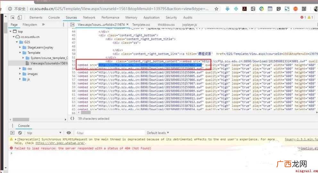The image size is (318, 173).
Task: Bookmark this page with the star icon
Action: pos(216,9)
